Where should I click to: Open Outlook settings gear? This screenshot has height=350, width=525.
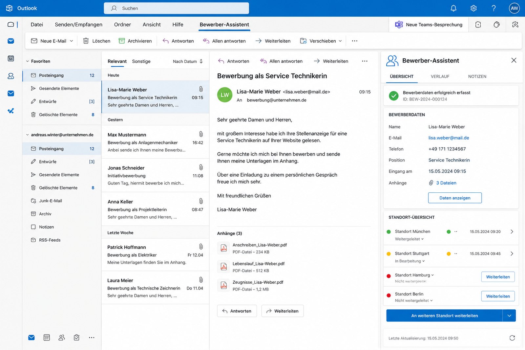[473, 8]
